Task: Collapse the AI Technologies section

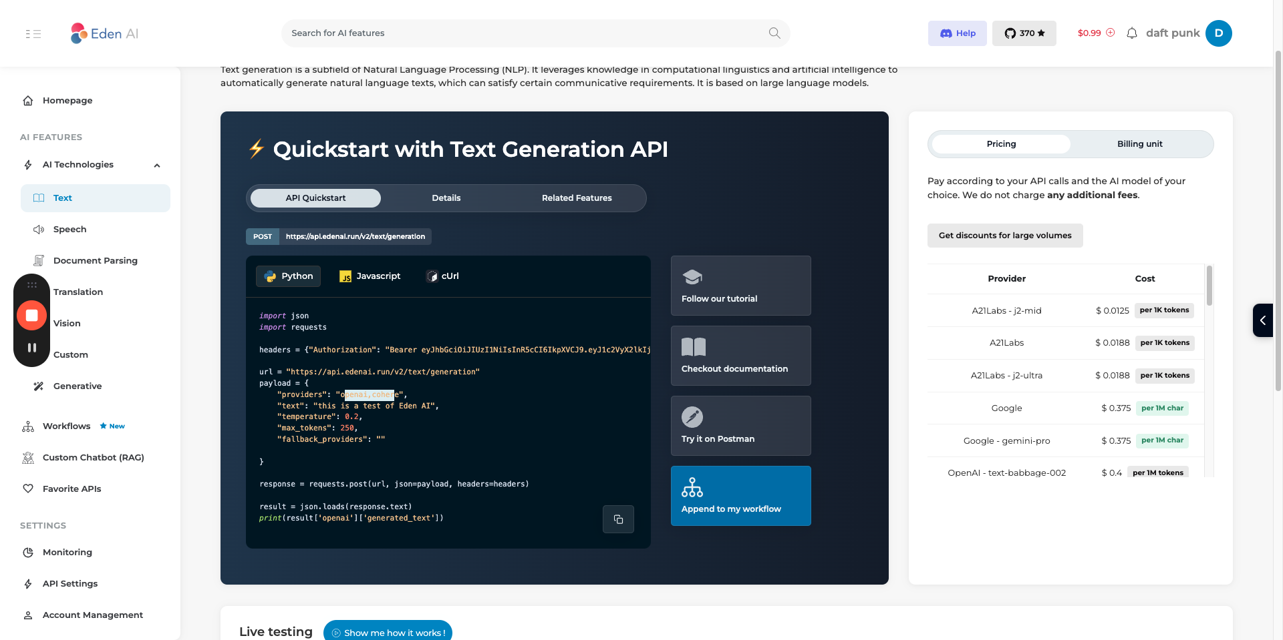Action: click(x=157, y=165)
